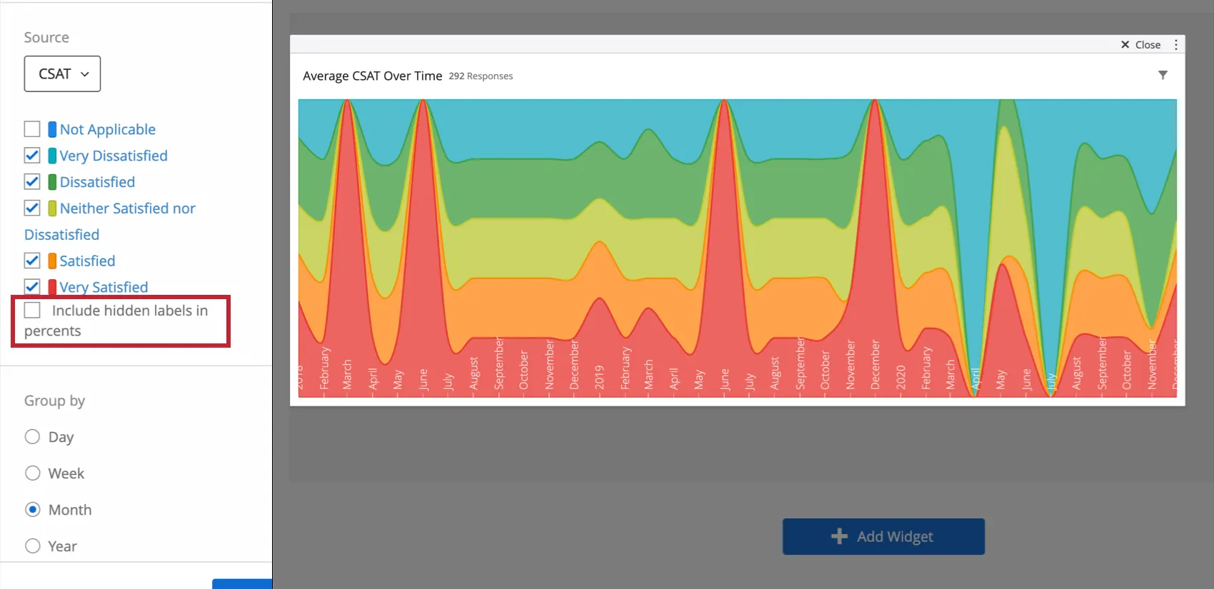1214x589 pixels.
Task: Click the widget filter funnel icon
Action: coord(1163,75)
